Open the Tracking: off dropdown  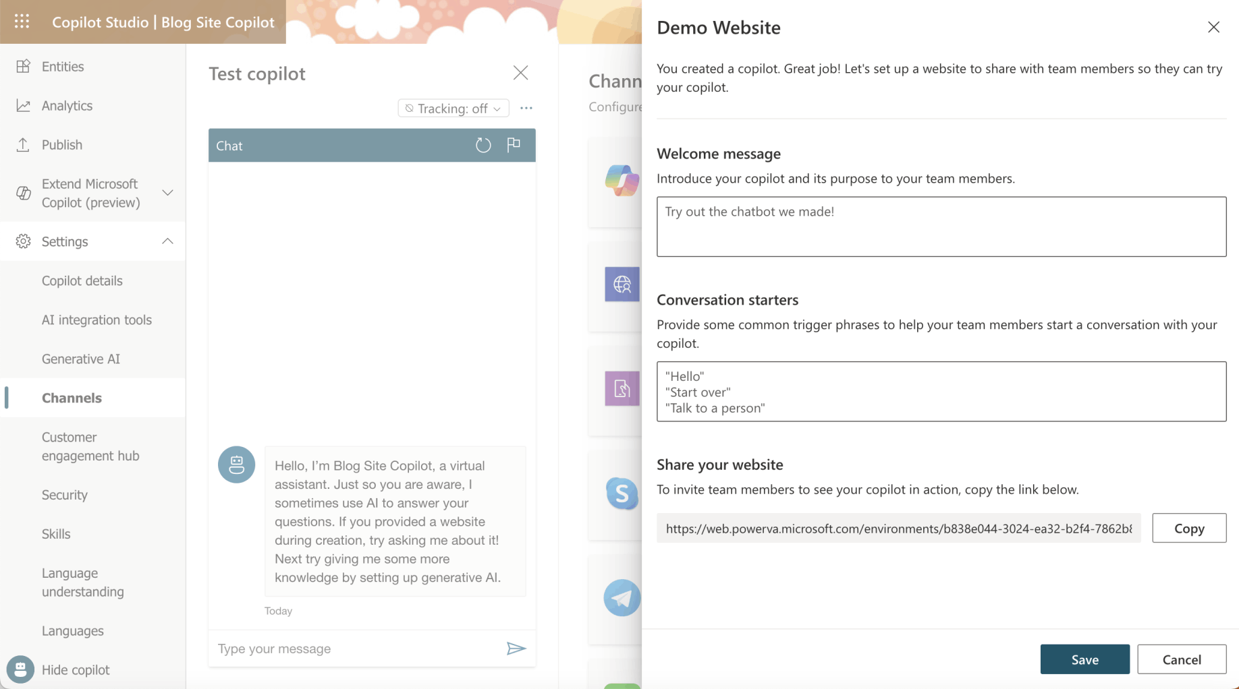tap(453, 108)
